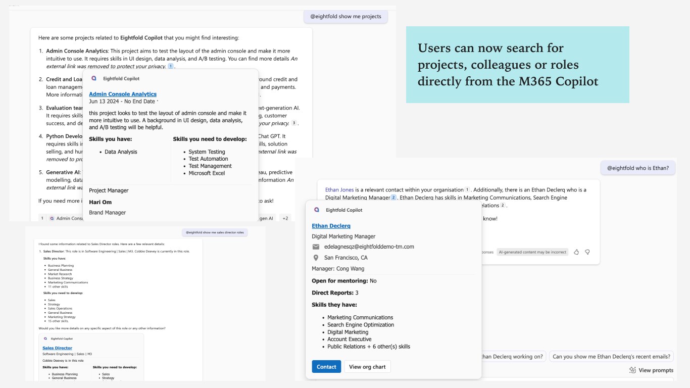
Task: Click citation badge 2 after Digital Marketing Manager
Action: pyautogui.click(x=393, y=198)
